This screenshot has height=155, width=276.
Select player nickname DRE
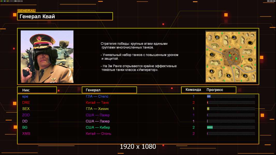point(26,103)
